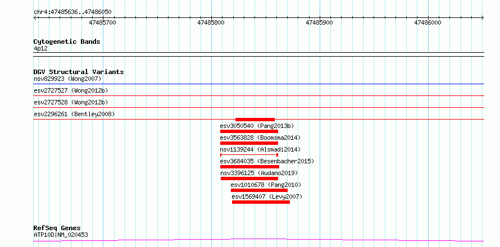The height and width of the screenshot is (247, 500).
Task: Open the DGV Structural Variants track title
Action: [79, 72]
